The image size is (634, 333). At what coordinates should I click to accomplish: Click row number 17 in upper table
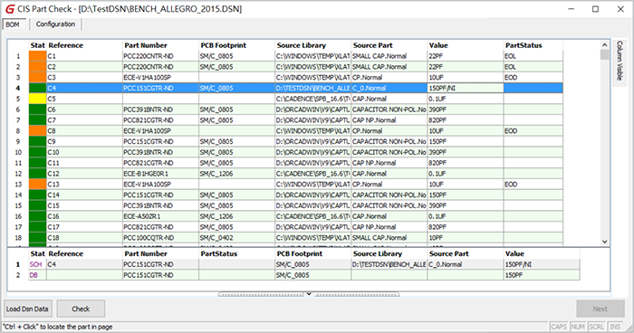coord(18,227)
